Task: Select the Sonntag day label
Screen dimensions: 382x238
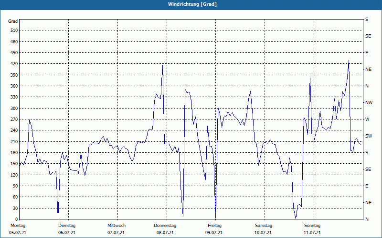Action: coord(312,226)
